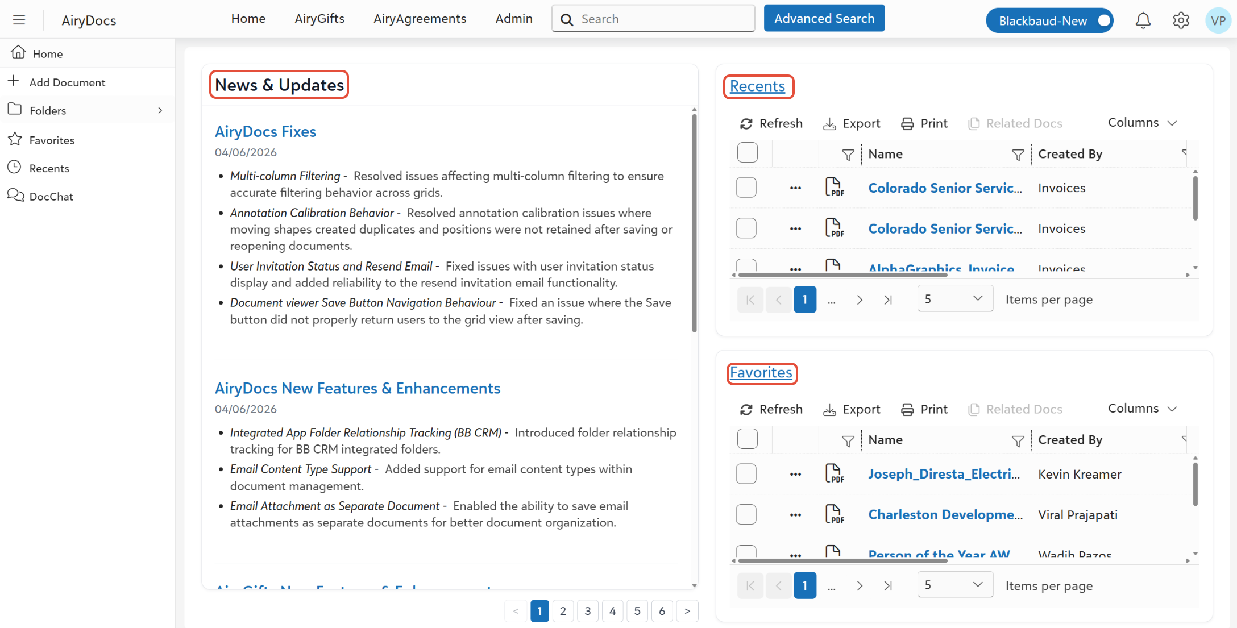The width and height of the screenshot is (1237, 628).
Task: Click Export icon in Favorites panel
Action: tap(829, 409)
